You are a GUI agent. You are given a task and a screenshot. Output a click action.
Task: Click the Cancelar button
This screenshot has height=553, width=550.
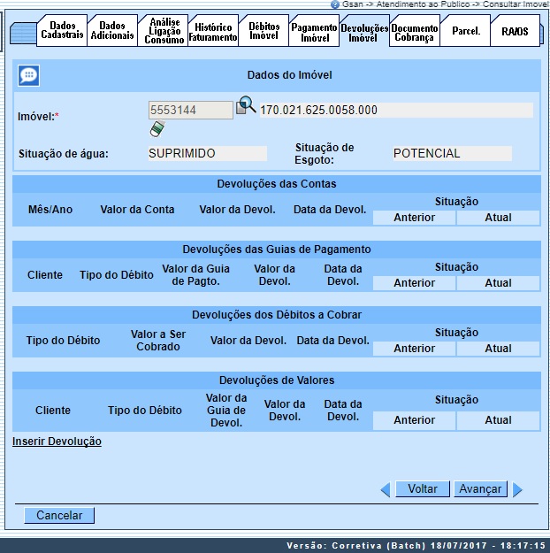[59, 515]
